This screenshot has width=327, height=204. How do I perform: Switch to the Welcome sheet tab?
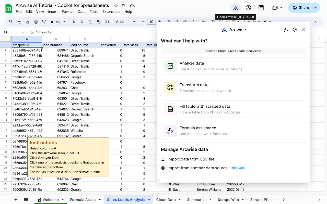click(50, 200)
